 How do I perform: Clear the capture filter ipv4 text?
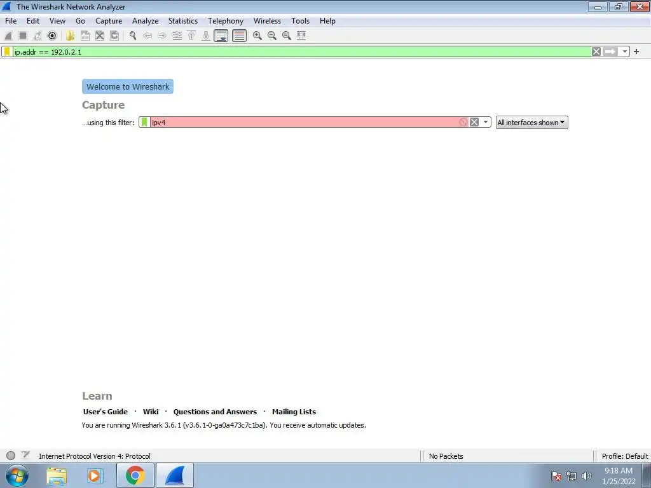[474, 122]
